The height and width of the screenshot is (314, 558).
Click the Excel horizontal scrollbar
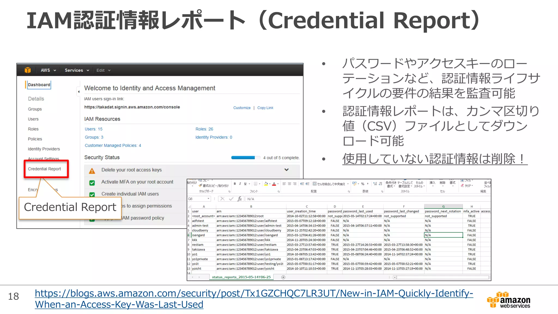(441, 277)
